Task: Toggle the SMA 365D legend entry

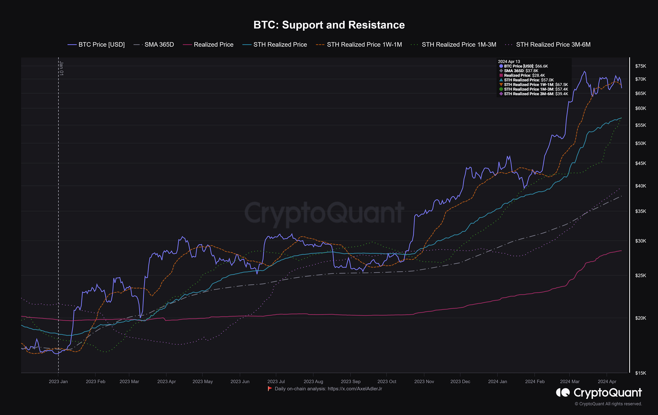Action: (154, 44)
